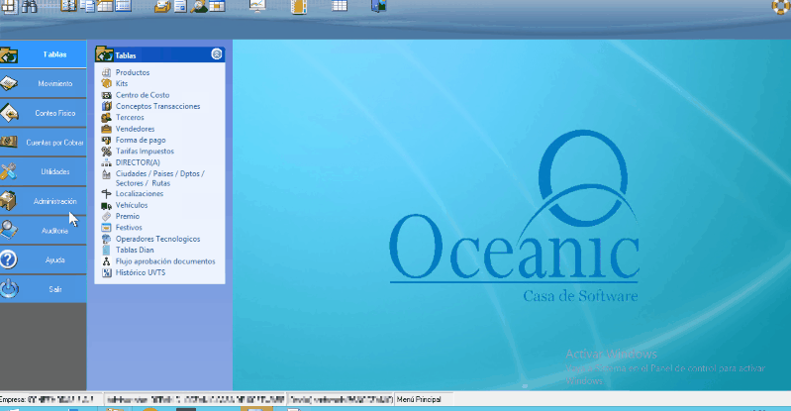Image resolution: width=791 pixels, height=411 pixels.
Task: Click the Tarifas Impuestos percent icon
Action: click(x=107, y=151)
